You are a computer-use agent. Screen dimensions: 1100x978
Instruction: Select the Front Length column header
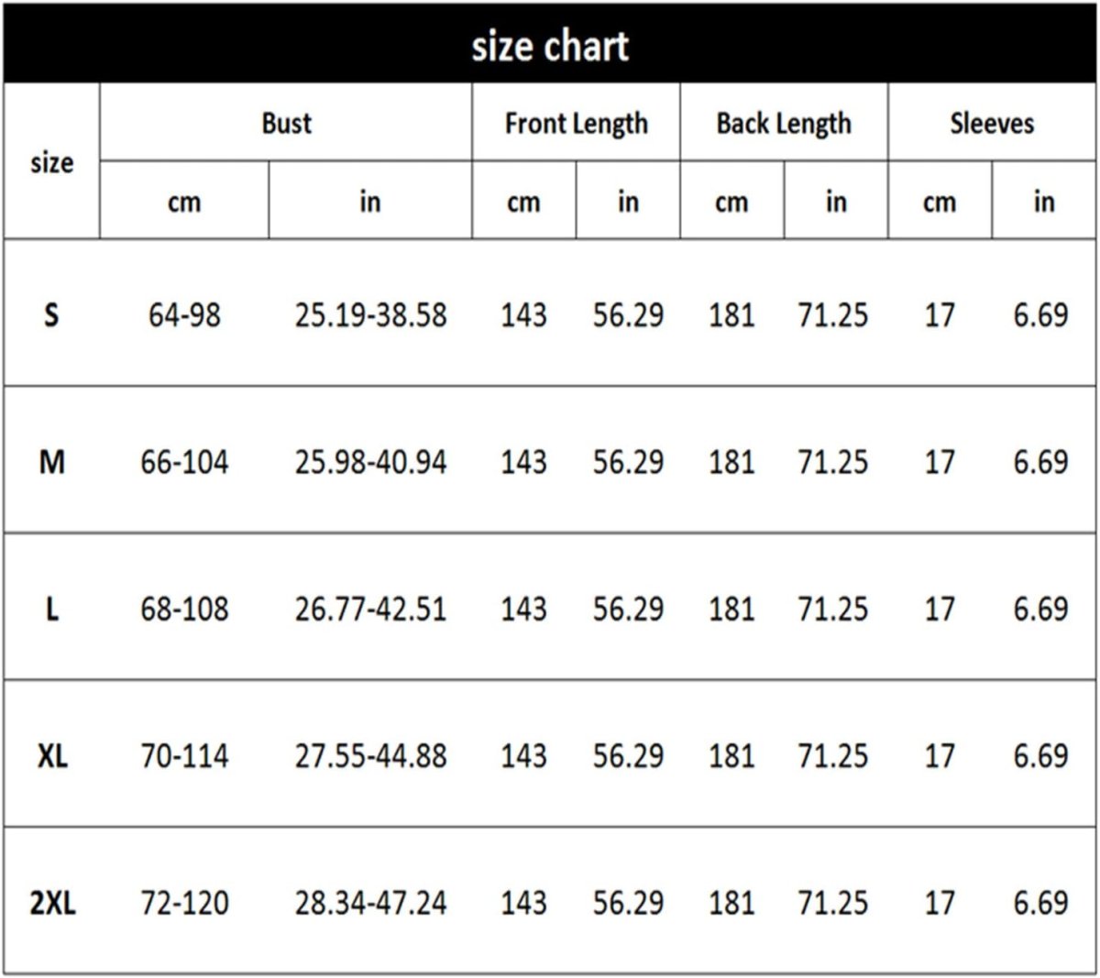pyautogui.click(x=576, y=123)
